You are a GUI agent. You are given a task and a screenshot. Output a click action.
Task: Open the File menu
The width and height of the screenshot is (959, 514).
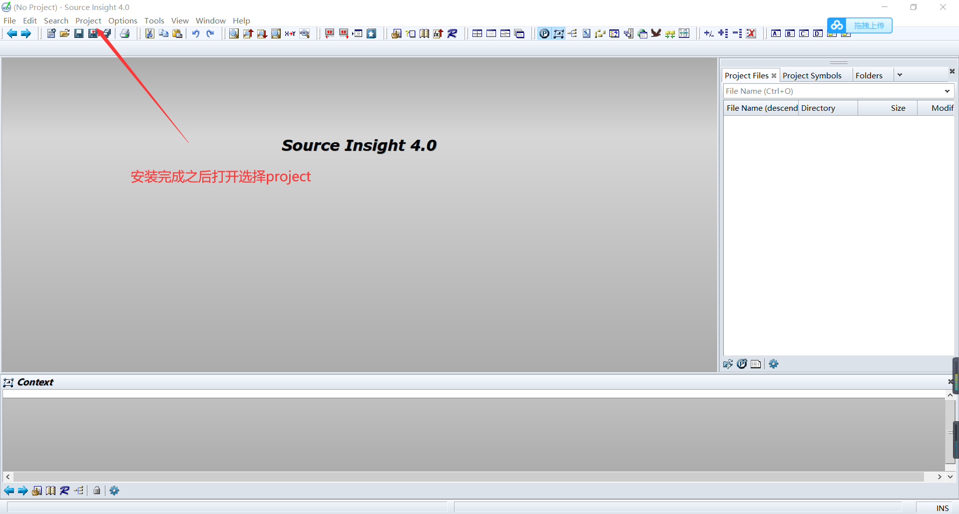[x=9, y=20]
